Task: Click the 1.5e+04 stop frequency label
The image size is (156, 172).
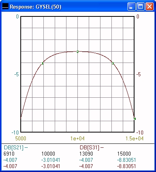Action: coord(134,138)
